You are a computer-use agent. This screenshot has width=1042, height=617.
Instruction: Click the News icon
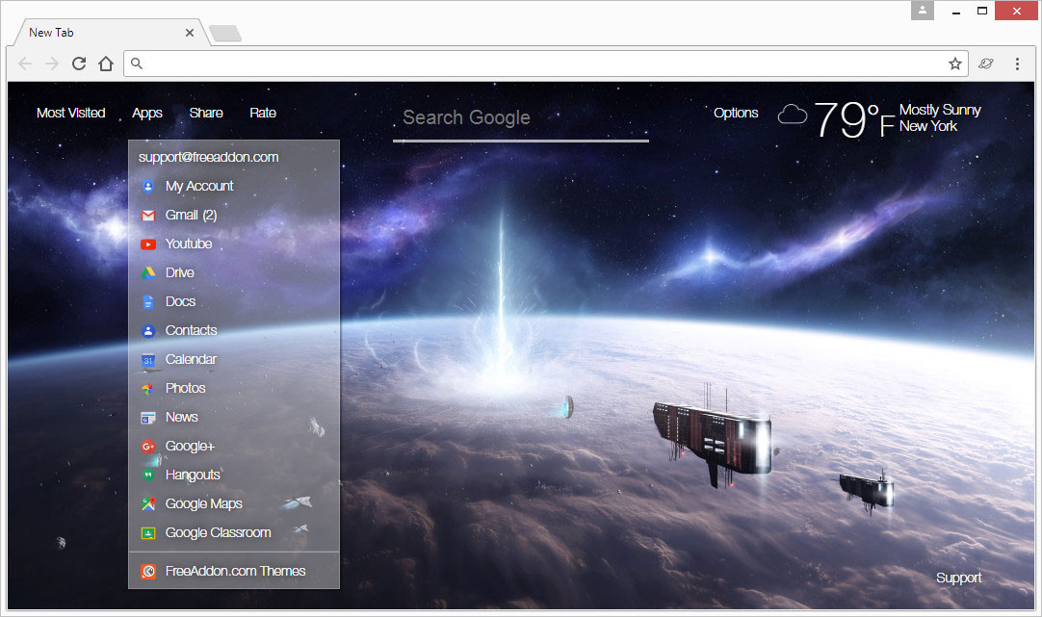(148, 418)
